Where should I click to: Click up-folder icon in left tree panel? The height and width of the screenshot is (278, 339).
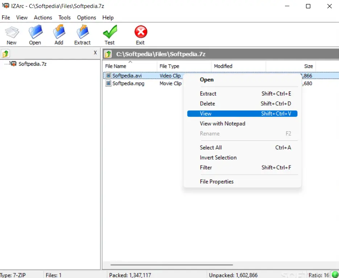[x=5, y=54]
